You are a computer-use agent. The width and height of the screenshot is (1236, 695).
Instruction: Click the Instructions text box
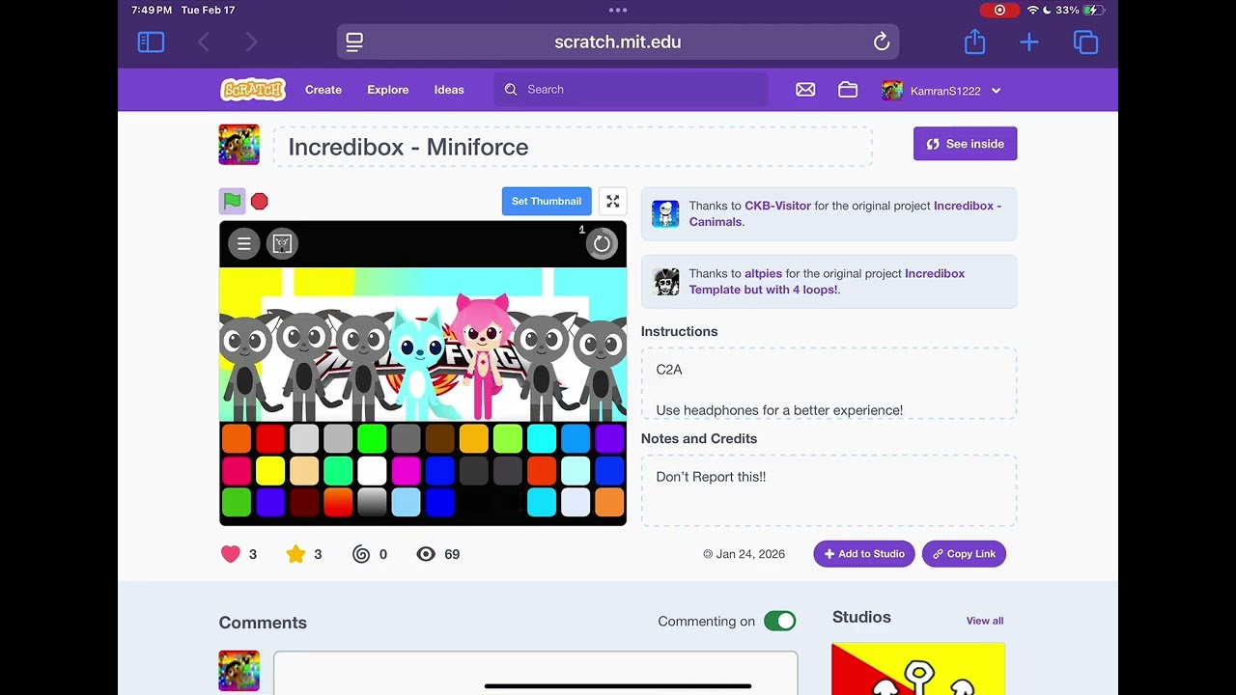coord(829,383)
